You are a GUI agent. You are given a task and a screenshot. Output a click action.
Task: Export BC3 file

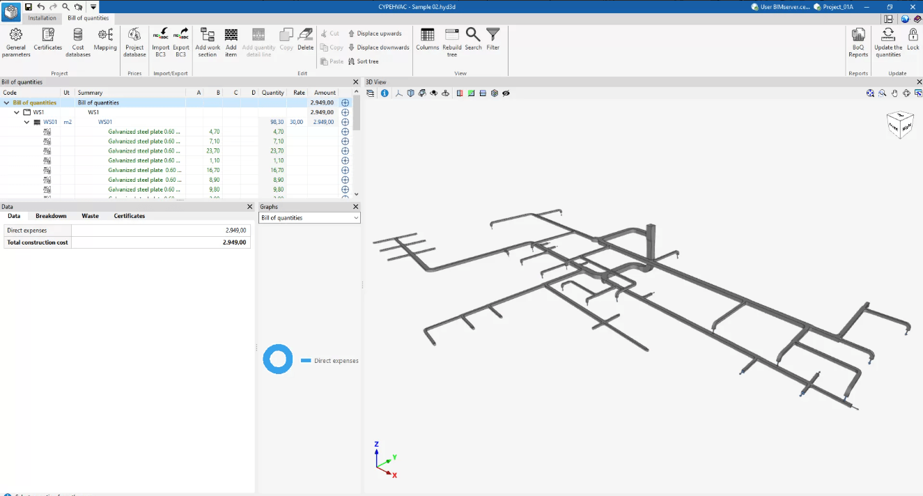[181, 42]
